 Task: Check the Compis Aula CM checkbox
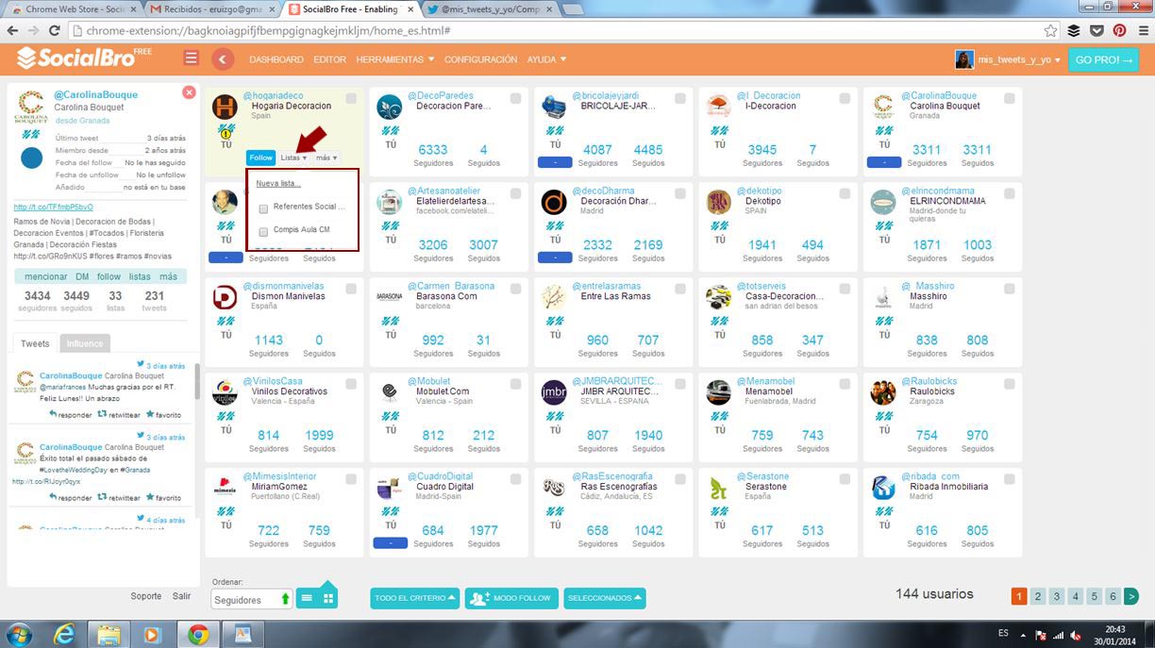263,231
